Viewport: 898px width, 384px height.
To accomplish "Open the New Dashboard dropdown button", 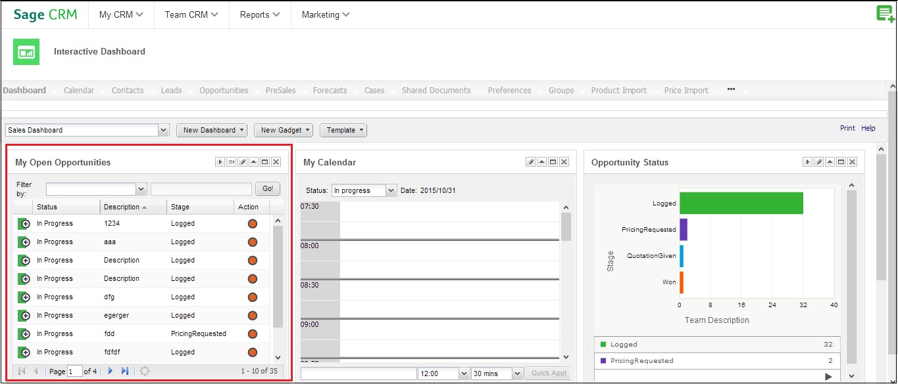I will coord(212,130).
